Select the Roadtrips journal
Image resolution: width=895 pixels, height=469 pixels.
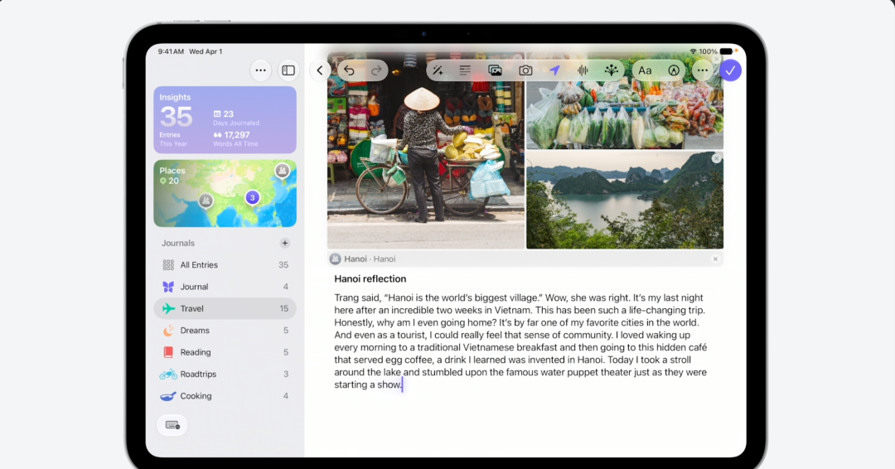click(x=225, y=375)
